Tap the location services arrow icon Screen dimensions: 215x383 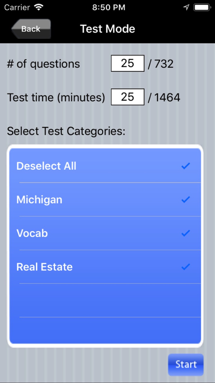186,7
